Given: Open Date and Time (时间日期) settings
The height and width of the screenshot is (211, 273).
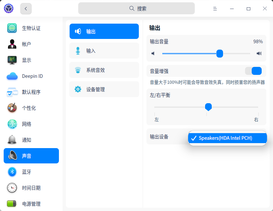Looking at the screenshot, I should click(31, 188).
